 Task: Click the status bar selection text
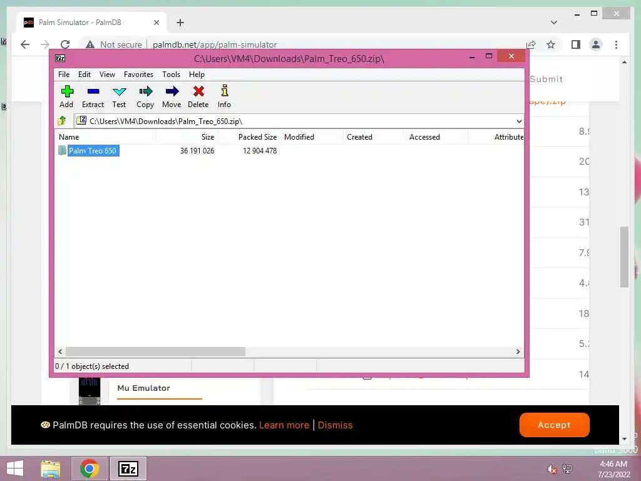click(92, 366)
